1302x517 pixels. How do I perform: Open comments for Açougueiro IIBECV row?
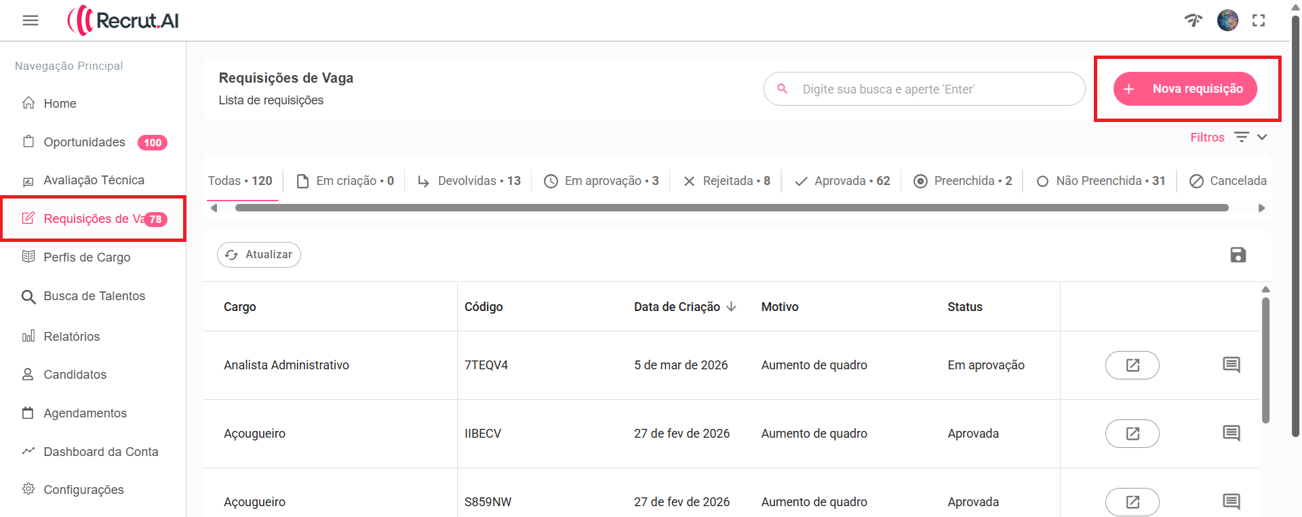click(1231, 434)
